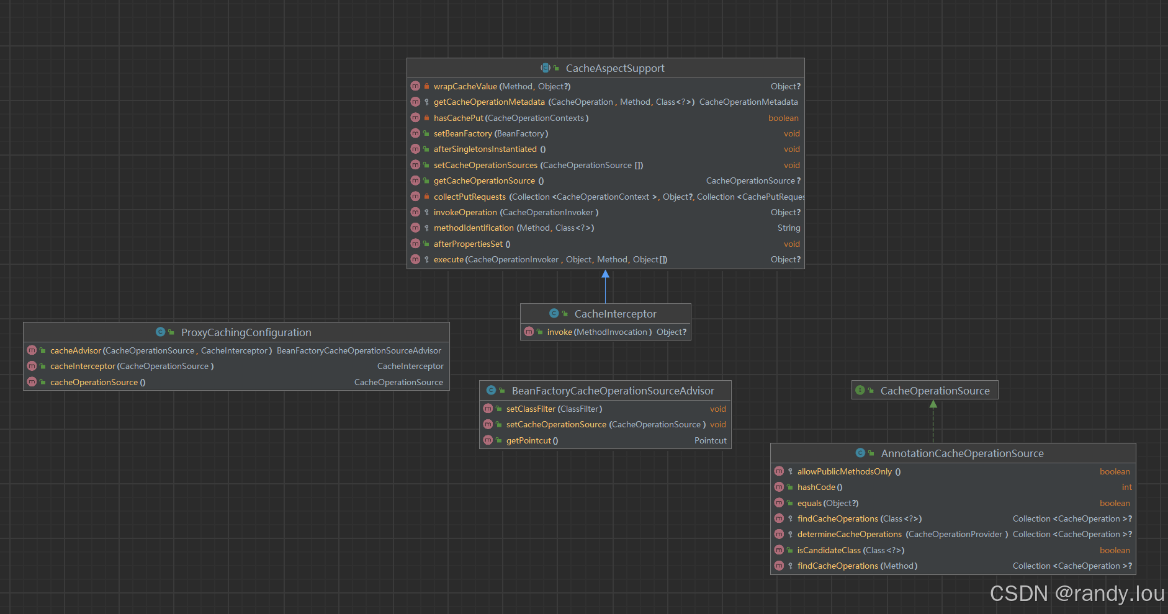Select the execute method in CacheAspectSupport
Screen dimensions: 1168x614
(448, 260)
